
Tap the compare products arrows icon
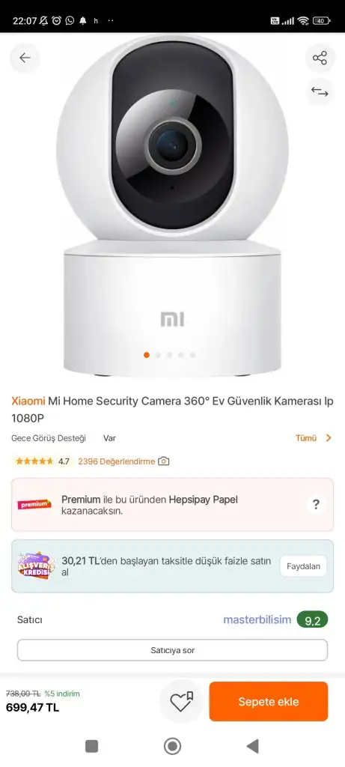pos(320,92)
